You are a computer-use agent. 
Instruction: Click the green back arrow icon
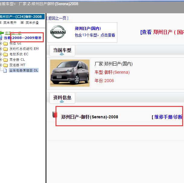[2, 33]
